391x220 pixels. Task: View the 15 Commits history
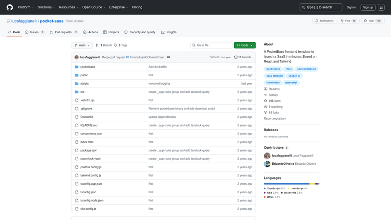[242, 57]
